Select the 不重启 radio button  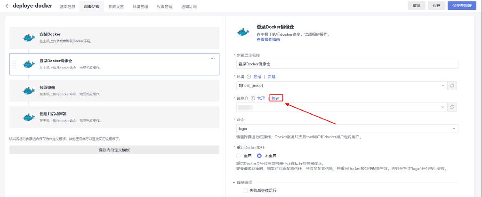click(259, 156)
